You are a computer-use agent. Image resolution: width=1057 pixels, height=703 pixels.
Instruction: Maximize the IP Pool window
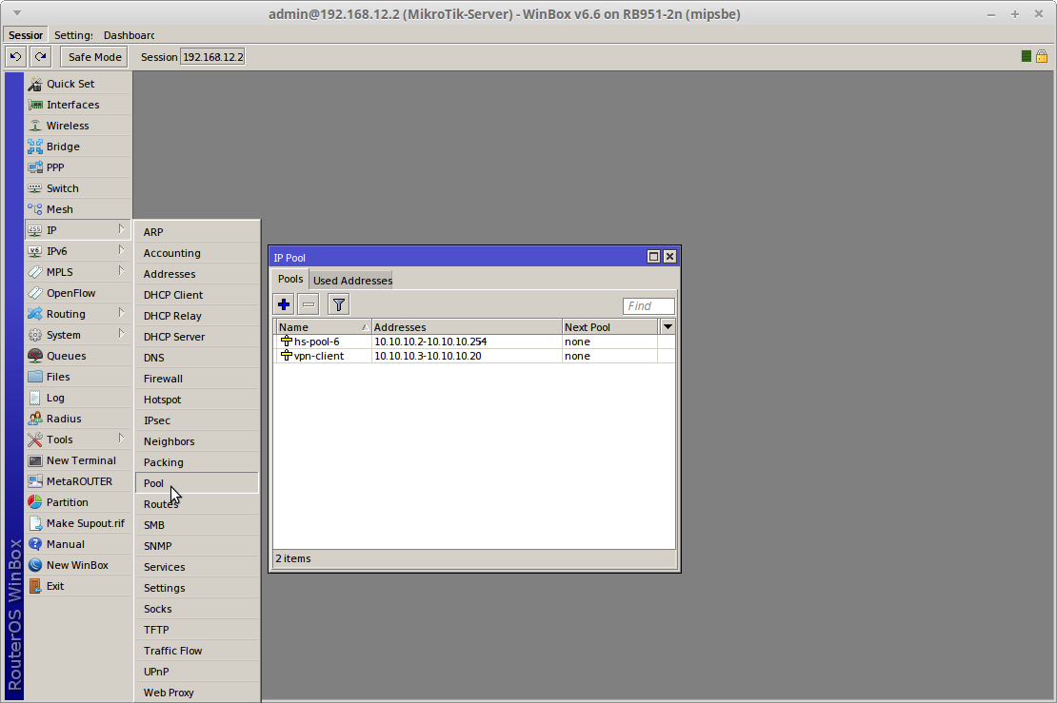tap(653, 257)
